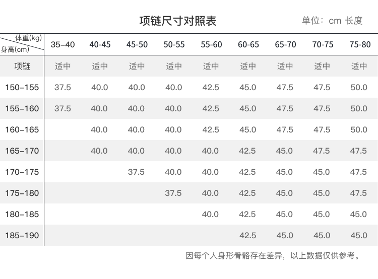Select the 50.0 cell in row 160–165
This screenshot has height=279, width=378.
(358, 130)
